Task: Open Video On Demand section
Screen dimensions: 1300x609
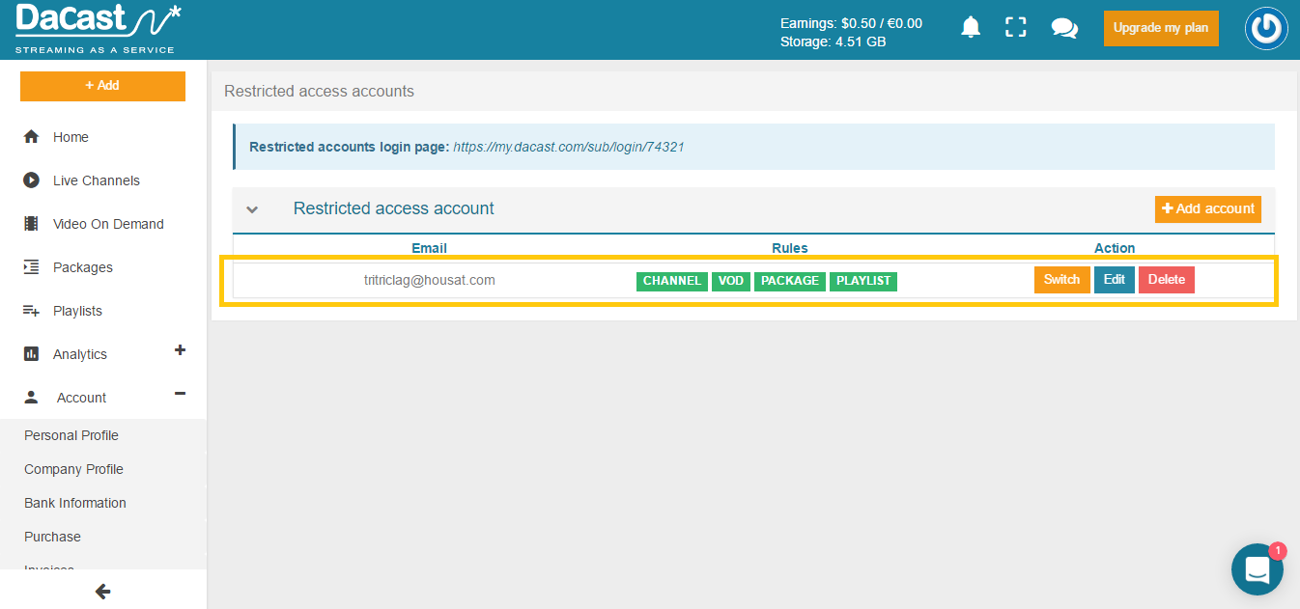Action: pyautogui.click(x=107, y=224)
